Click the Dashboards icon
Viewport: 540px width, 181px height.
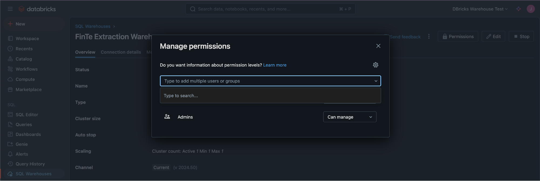click(10, 134)
